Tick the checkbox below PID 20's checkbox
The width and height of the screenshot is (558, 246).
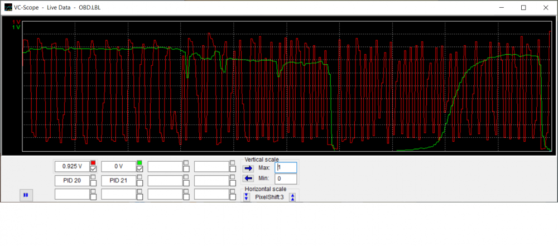93,196
